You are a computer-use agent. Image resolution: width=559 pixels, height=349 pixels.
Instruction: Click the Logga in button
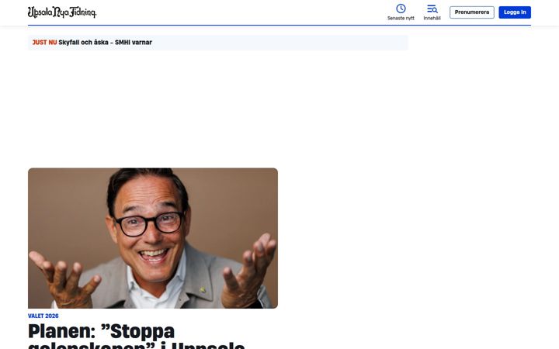click(x=515, y=12)
